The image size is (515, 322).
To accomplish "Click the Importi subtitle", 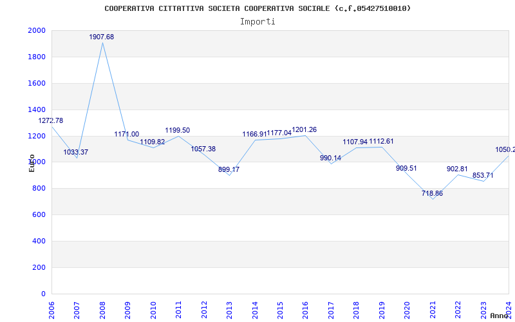I will point(257,22).
